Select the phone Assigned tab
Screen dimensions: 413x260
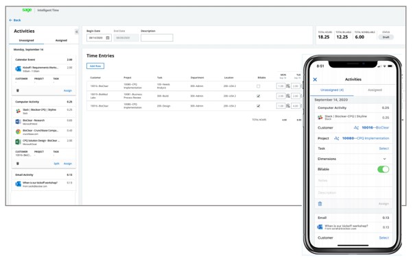point(375,90)
